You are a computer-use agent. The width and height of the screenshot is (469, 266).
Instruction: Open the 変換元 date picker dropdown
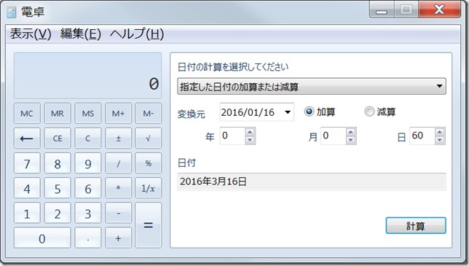(288, 112)
